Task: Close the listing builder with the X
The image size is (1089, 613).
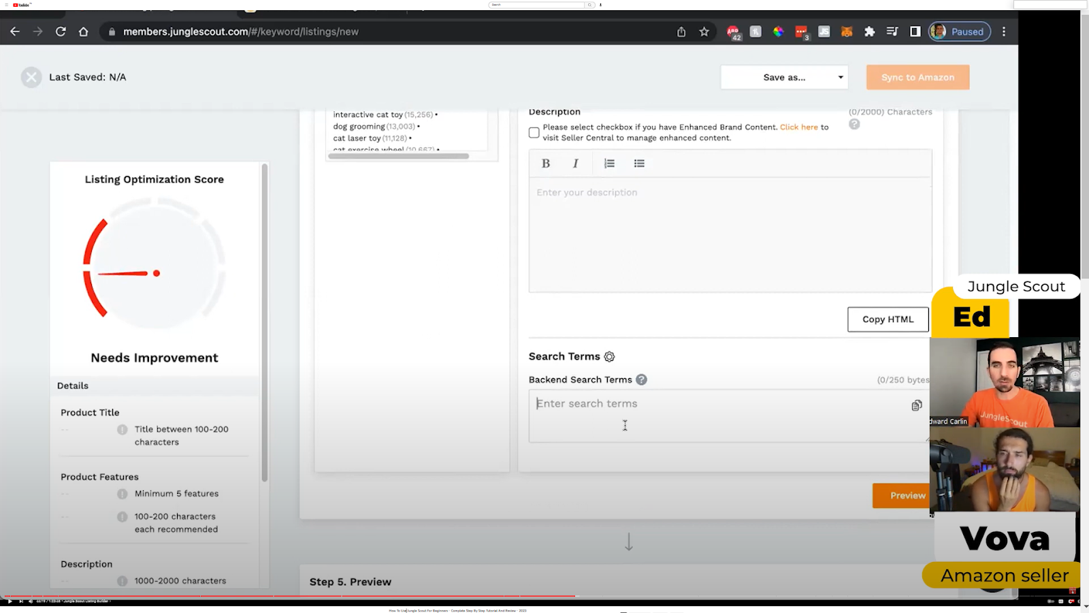Action: coord(31,77)
